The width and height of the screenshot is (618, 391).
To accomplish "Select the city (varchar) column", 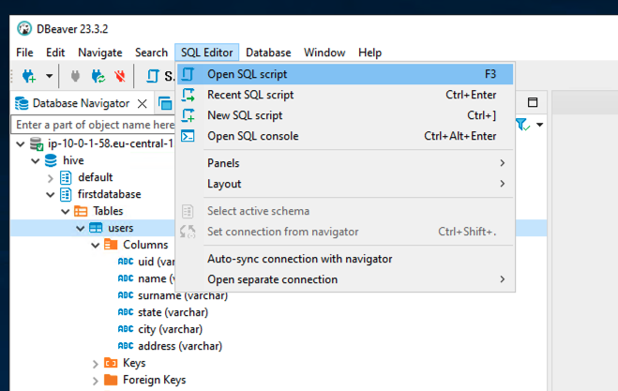I will (171, 329).
